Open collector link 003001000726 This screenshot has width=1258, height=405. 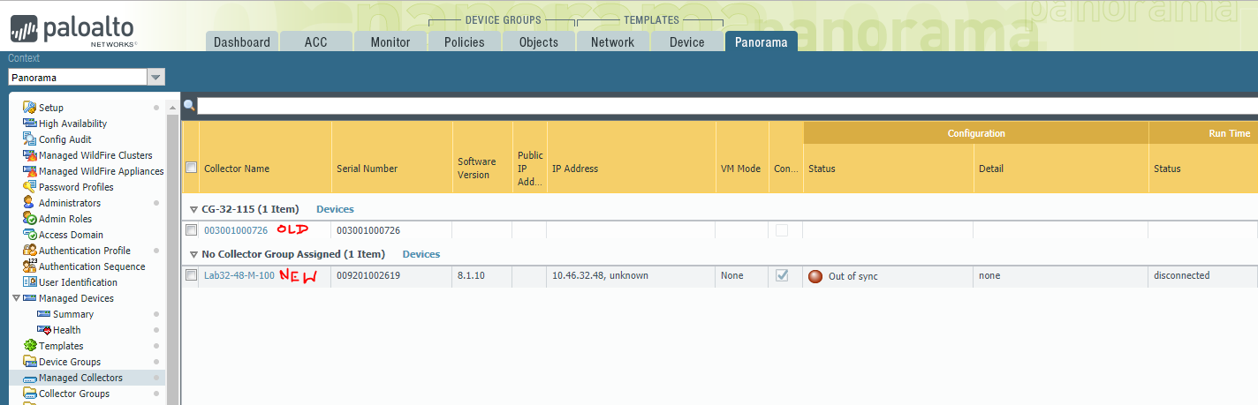point(236,230)
